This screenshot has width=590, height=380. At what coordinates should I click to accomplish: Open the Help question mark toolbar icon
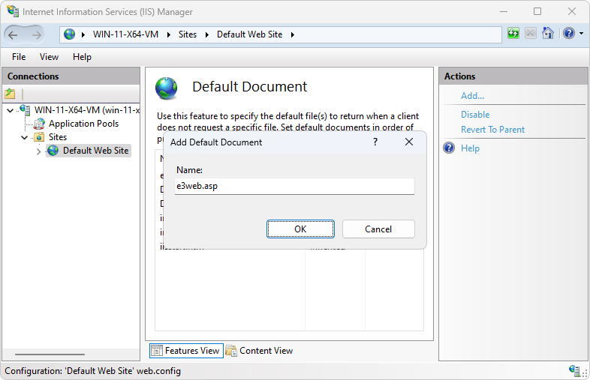click(568, 34)
